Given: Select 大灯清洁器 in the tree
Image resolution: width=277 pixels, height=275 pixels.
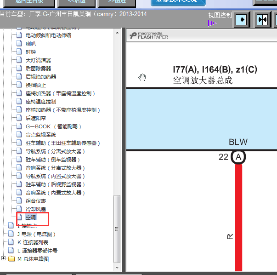Looking at the screenshot, I should pos(38,60).
